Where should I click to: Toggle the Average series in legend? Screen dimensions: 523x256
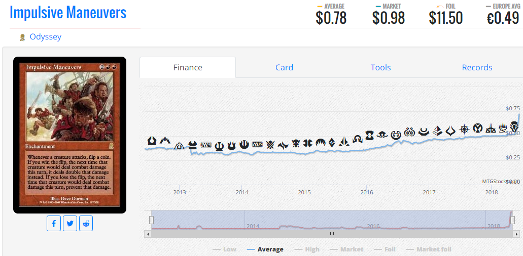[x=265, y=249]
